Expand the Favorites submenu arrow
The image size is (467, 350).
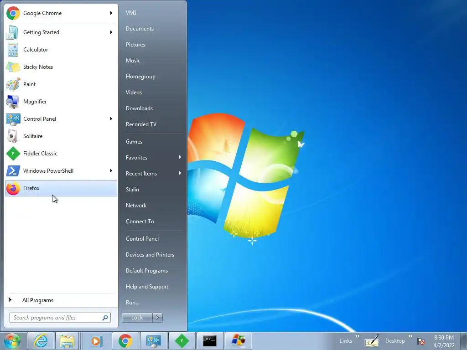point(180,157)
